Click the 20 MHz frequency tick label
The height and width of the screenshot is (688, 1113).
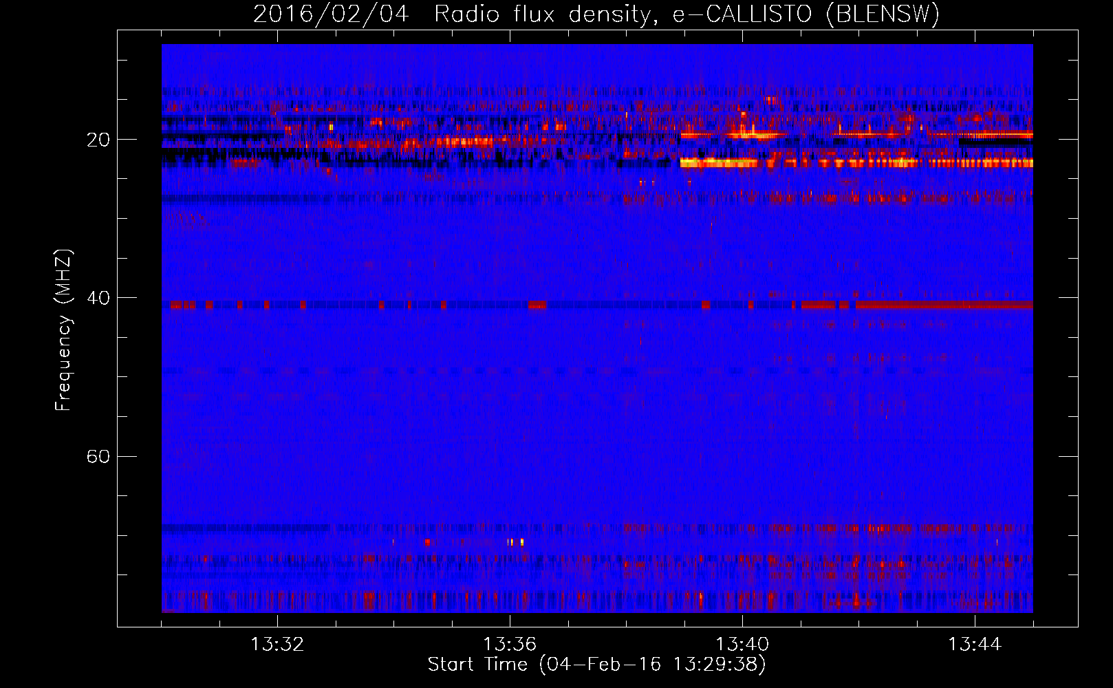(x=98, y=140)
